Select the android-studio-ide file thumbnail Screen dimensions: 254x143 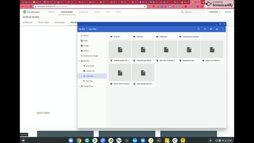tap(120, 49)
